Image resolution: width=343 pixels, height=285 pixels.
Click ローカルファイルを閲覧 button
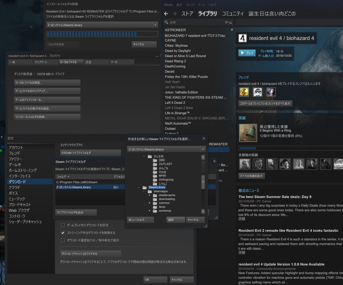(x=47, y=83)
